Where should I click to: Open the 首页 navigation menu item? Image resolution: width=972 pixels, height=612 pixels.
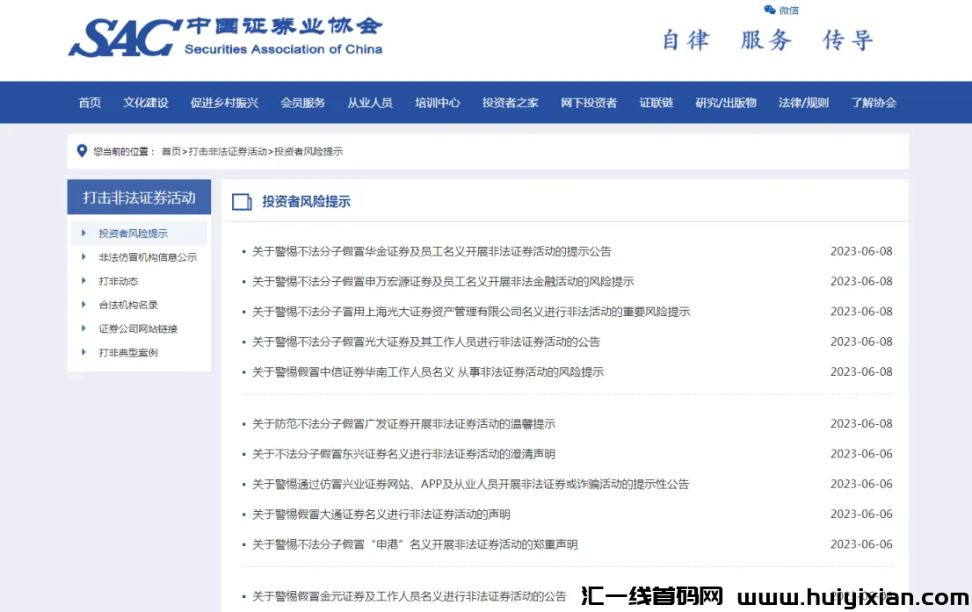tap(90, 103)
